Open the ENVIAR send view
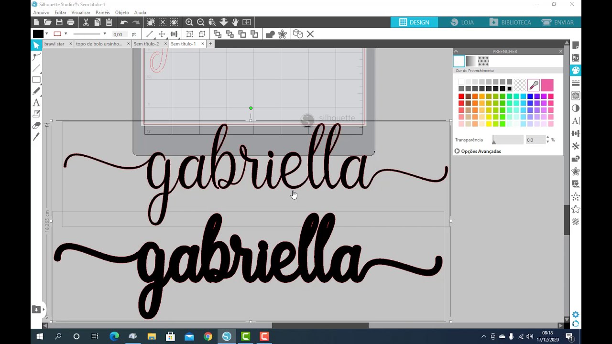This screenshot has height=344, width=612. pyautogui.click(x=557, y=22)
